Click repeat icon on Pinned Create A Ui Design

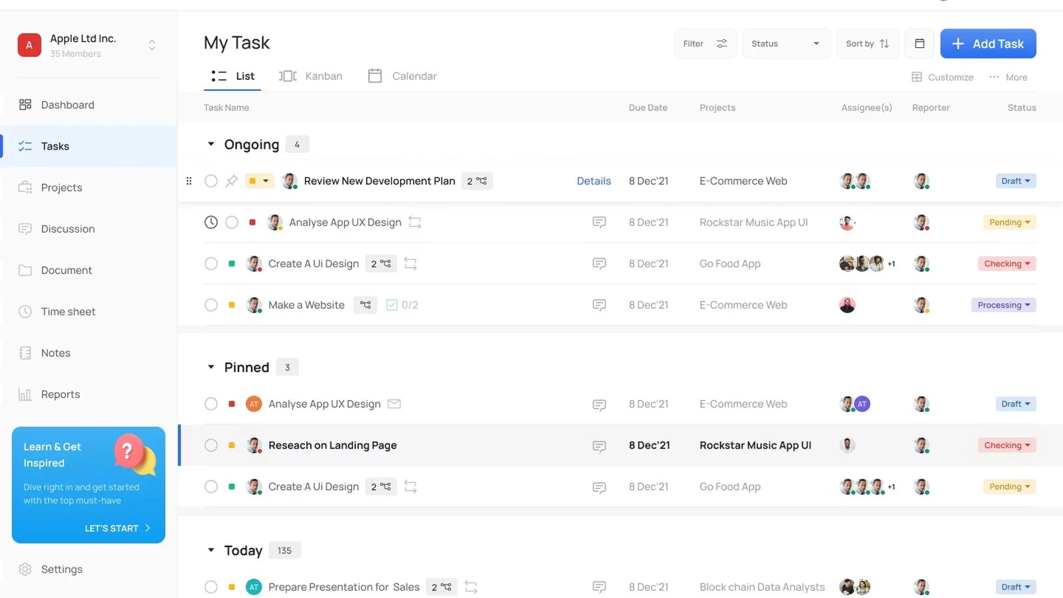click(411, 487)
